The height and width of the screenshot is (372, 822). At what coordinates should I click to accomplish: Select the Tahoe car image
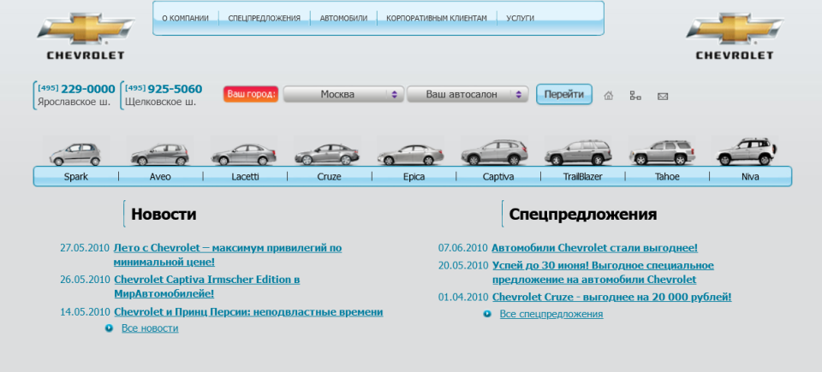click(x=663, y=152)
